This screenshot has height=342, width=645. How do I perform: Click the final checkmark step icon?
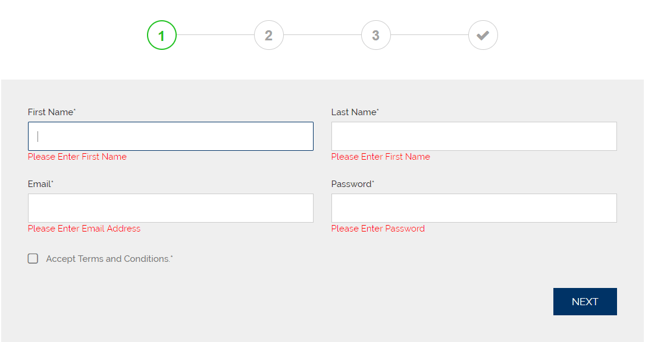tap(483, 36)
